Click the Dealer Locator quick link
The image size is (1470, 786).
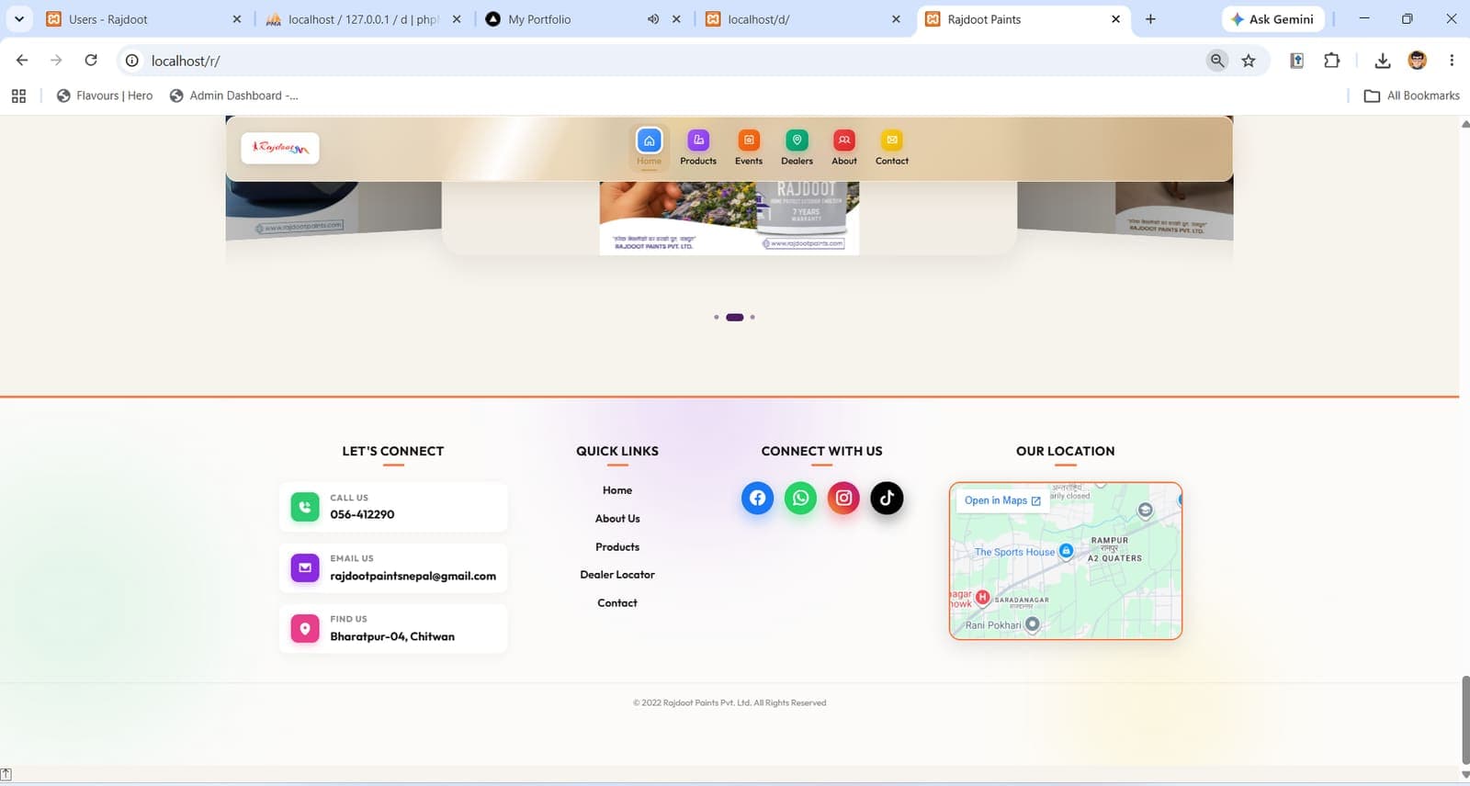point(617,575)
